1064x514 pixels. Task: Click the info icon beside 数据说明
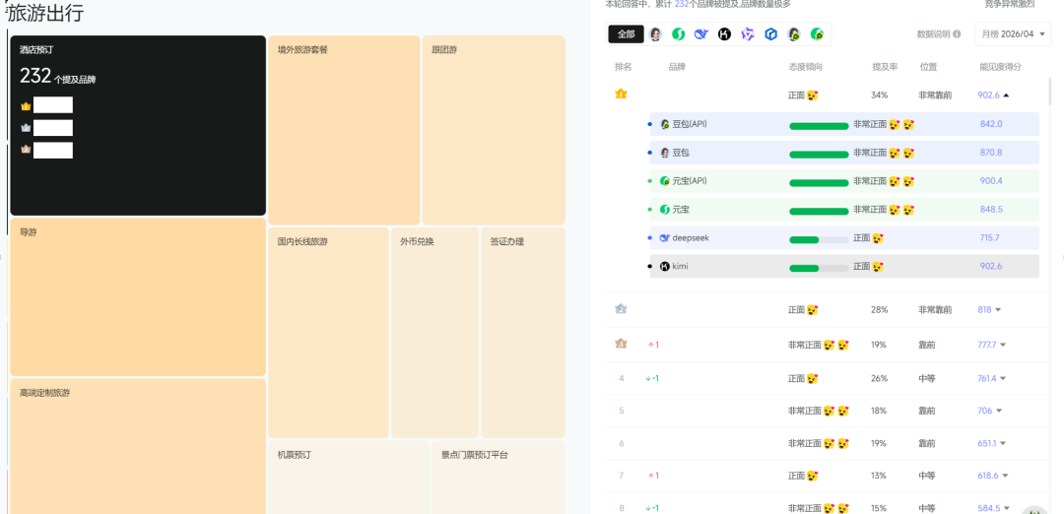(957, 33)
